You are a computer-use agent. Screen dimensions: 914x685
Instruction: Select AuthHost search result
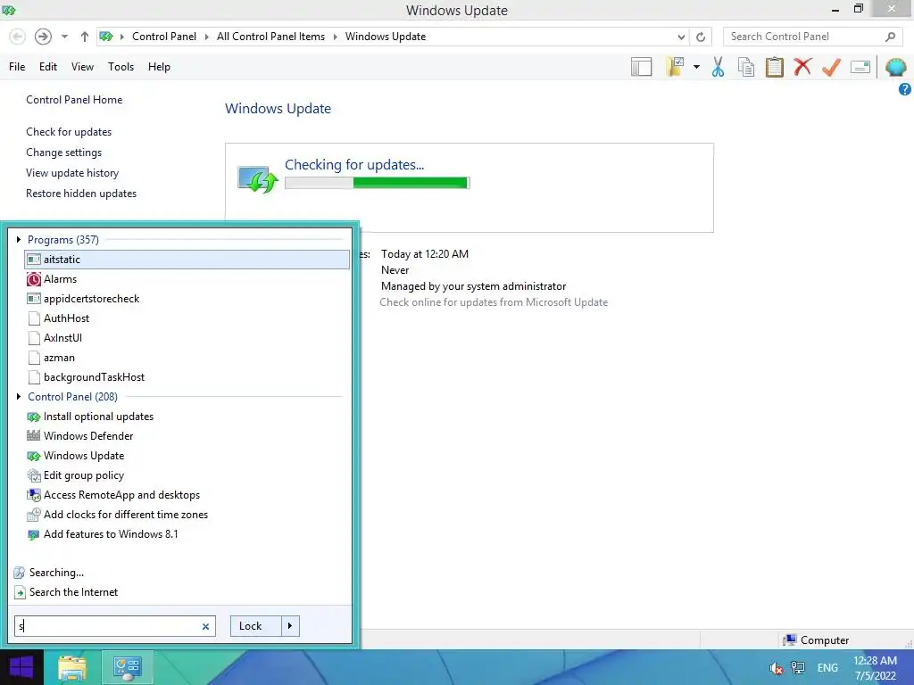(x=187, y=318)
